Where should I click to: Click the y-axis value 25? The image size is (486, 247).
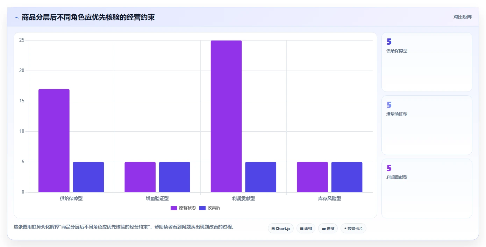tap(22, 40)
